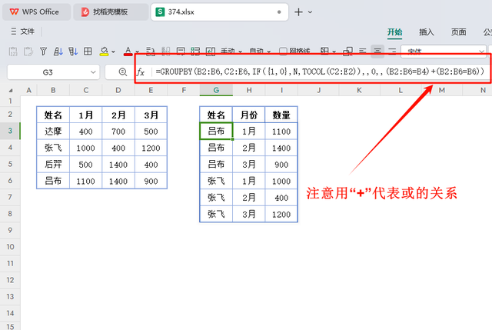This screenshot has width=492, height=330.
Task: Click the cell borders icon
Action: pos(324,52)
